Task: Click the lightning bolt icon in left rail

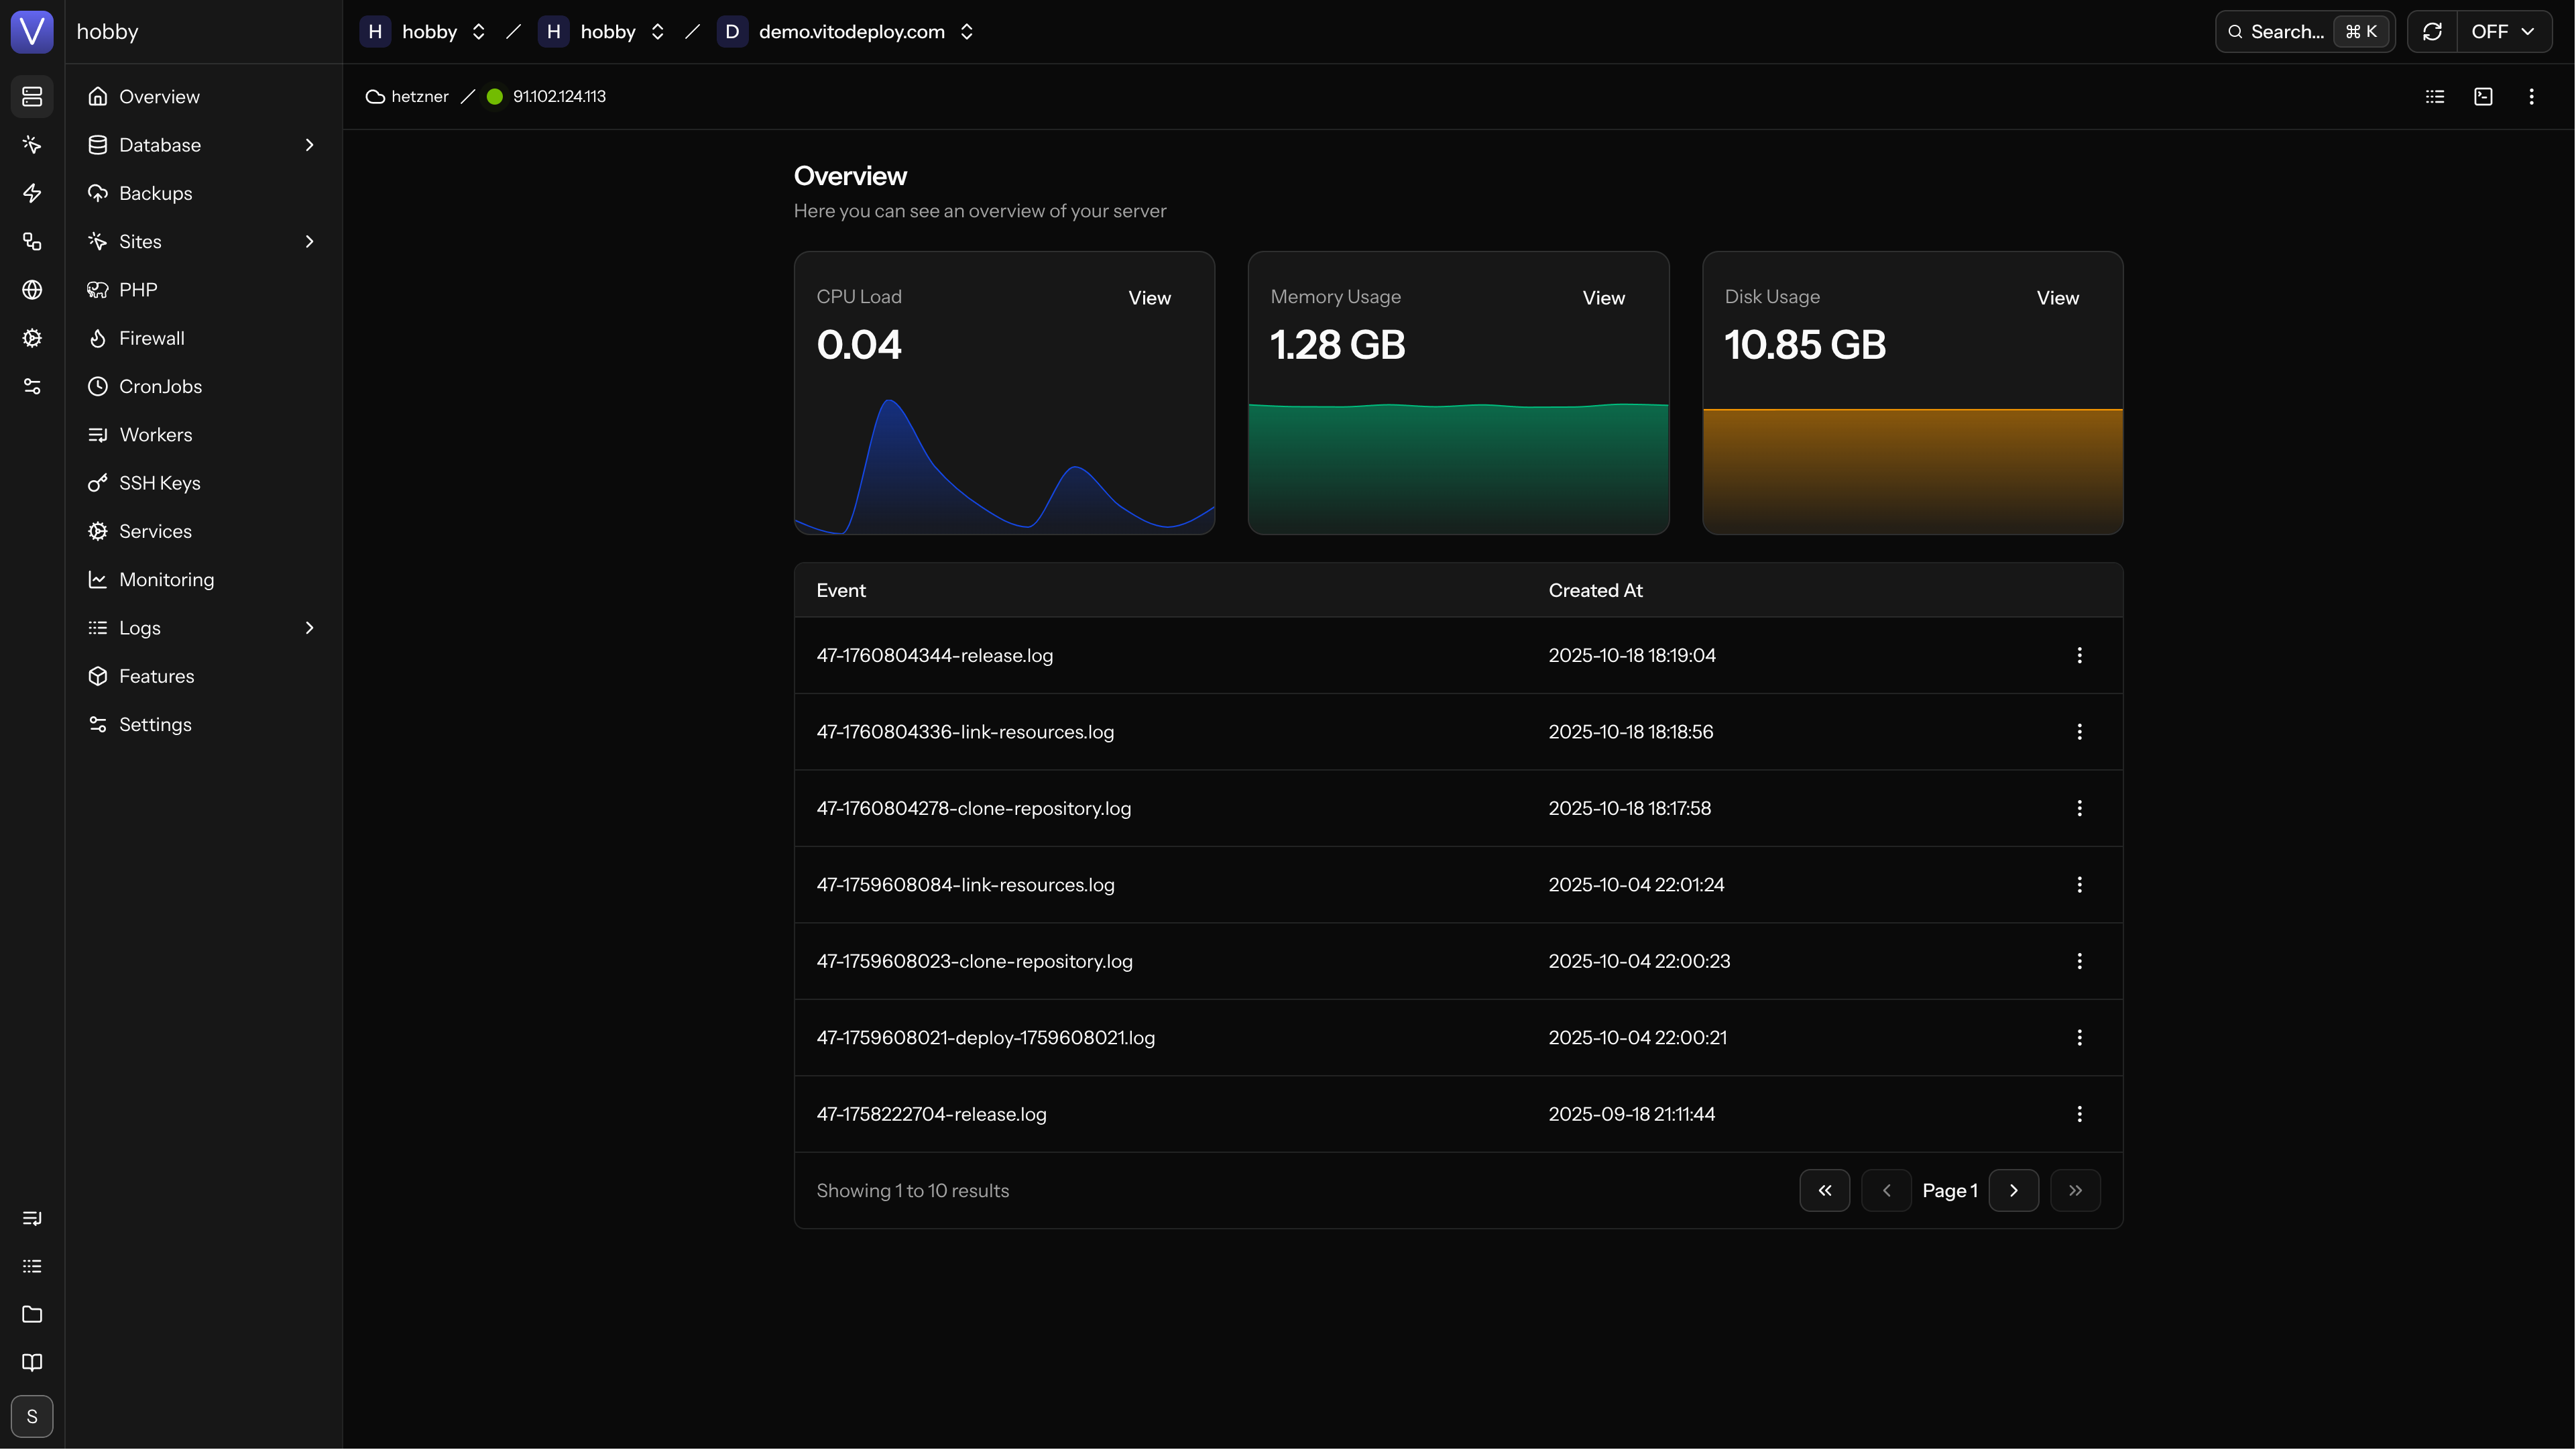Action: pos(32,193)
